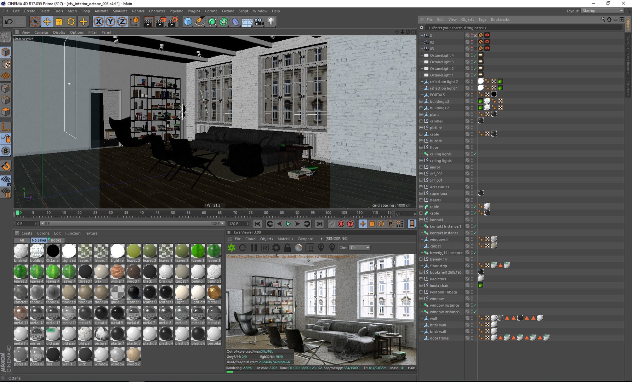
Task: Select the Rotate tool in top toolbar
Action: tap(71, 22)
